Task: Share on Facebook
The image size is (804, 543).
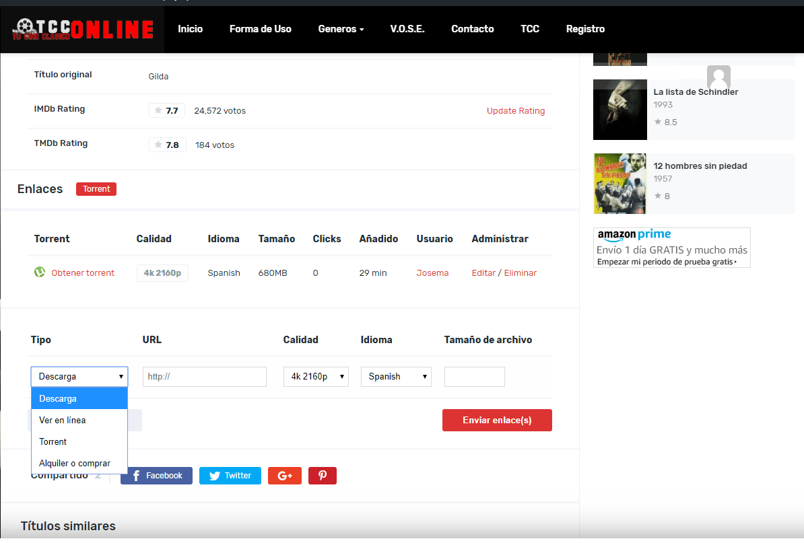Action: point(156,476)
